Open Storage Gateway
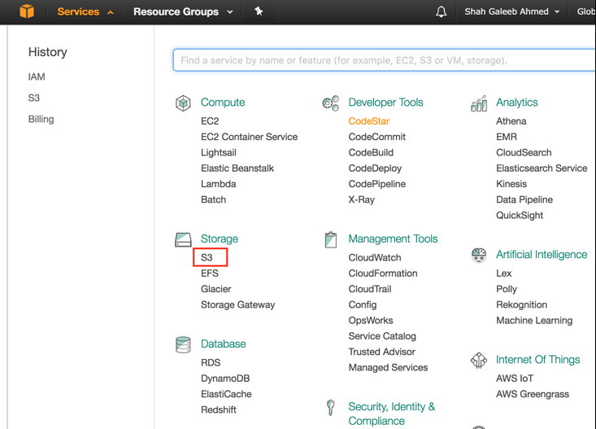The image size is (596, 429). (238, 305)
